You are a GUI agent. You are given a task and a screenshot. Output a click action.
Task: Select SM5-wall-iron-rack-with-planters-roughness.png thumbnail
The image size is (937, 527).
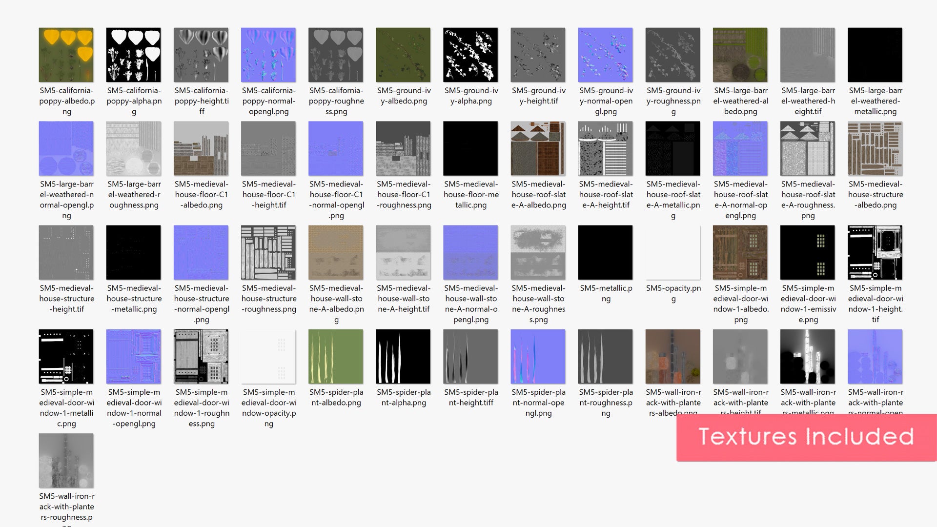tap(66, 460)
